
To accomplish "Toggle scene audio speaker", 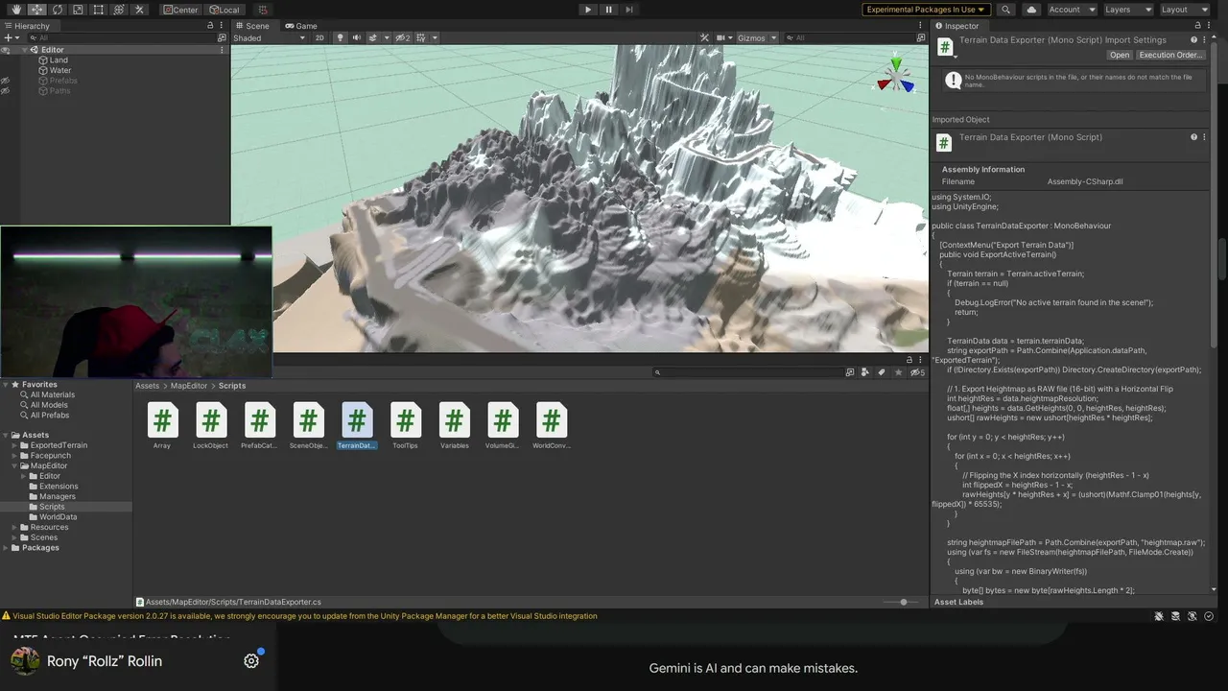I will (357, 38).
